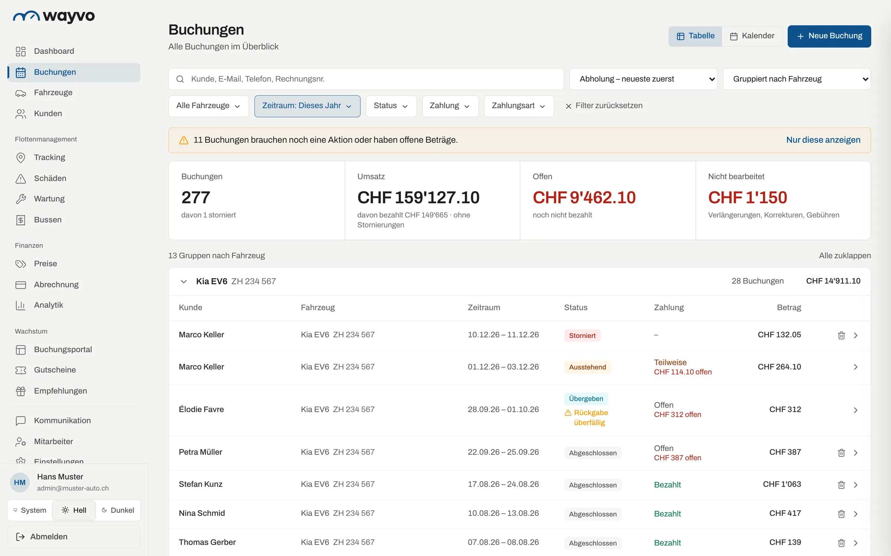Screen dimensions: 891x556
Task: Open Buchungsportal in the sidebar
Action: tap(74, 350)
